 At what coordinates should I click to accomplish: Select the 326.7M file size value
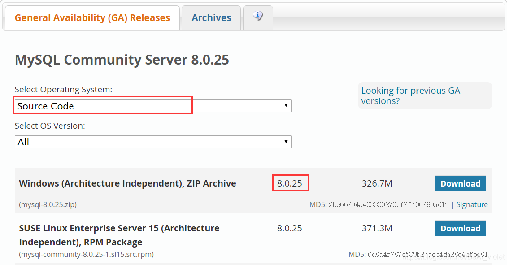(377, 183)
